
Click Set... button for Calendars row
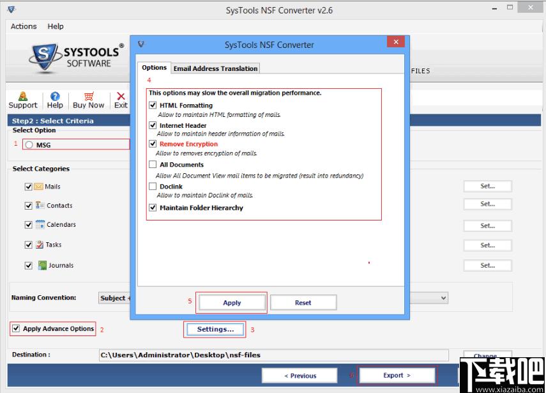(487, 226)
